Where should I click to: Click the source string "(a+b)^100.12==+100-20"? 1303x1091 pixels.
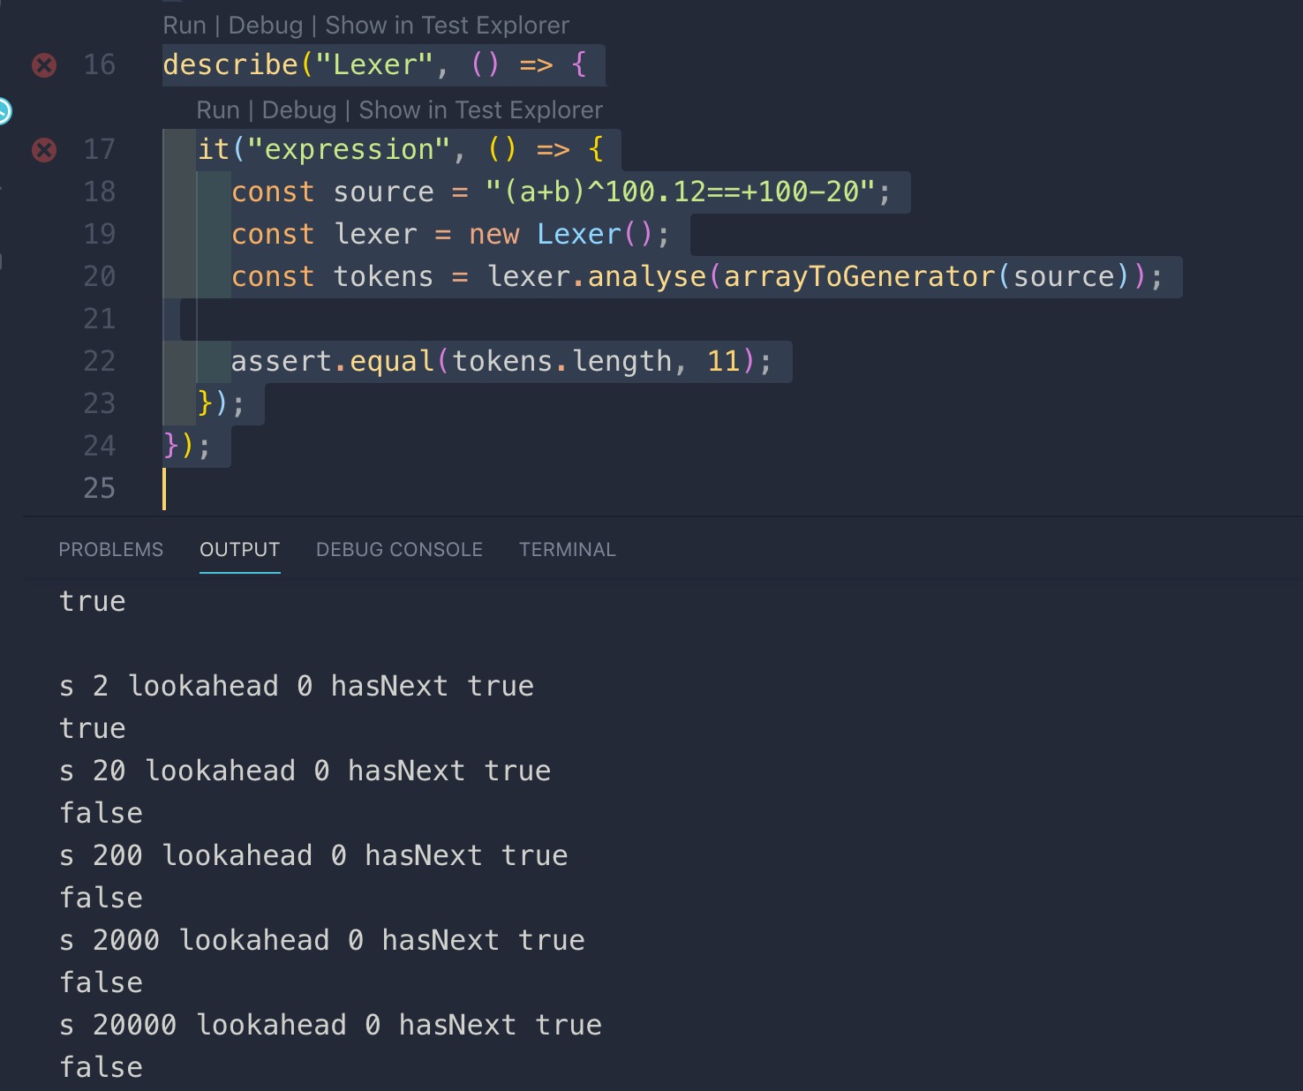[x=680, y=192]
